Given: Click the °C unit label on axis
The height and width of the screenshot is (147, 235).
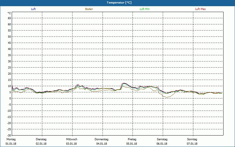Looking at the screenshot, I should tap(9, 13).
